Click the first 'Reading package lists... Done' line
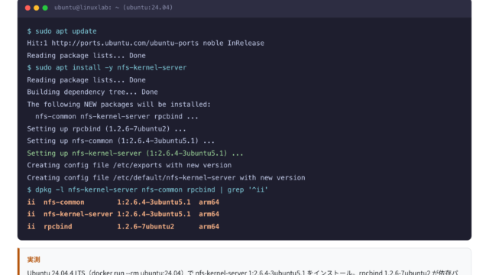The height and width of the screenshot is (275, 489). 86,56
